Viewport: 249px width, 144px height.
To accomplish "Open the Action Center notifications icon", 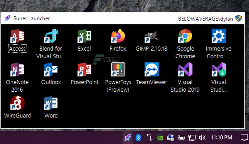I will pos(244,137).
